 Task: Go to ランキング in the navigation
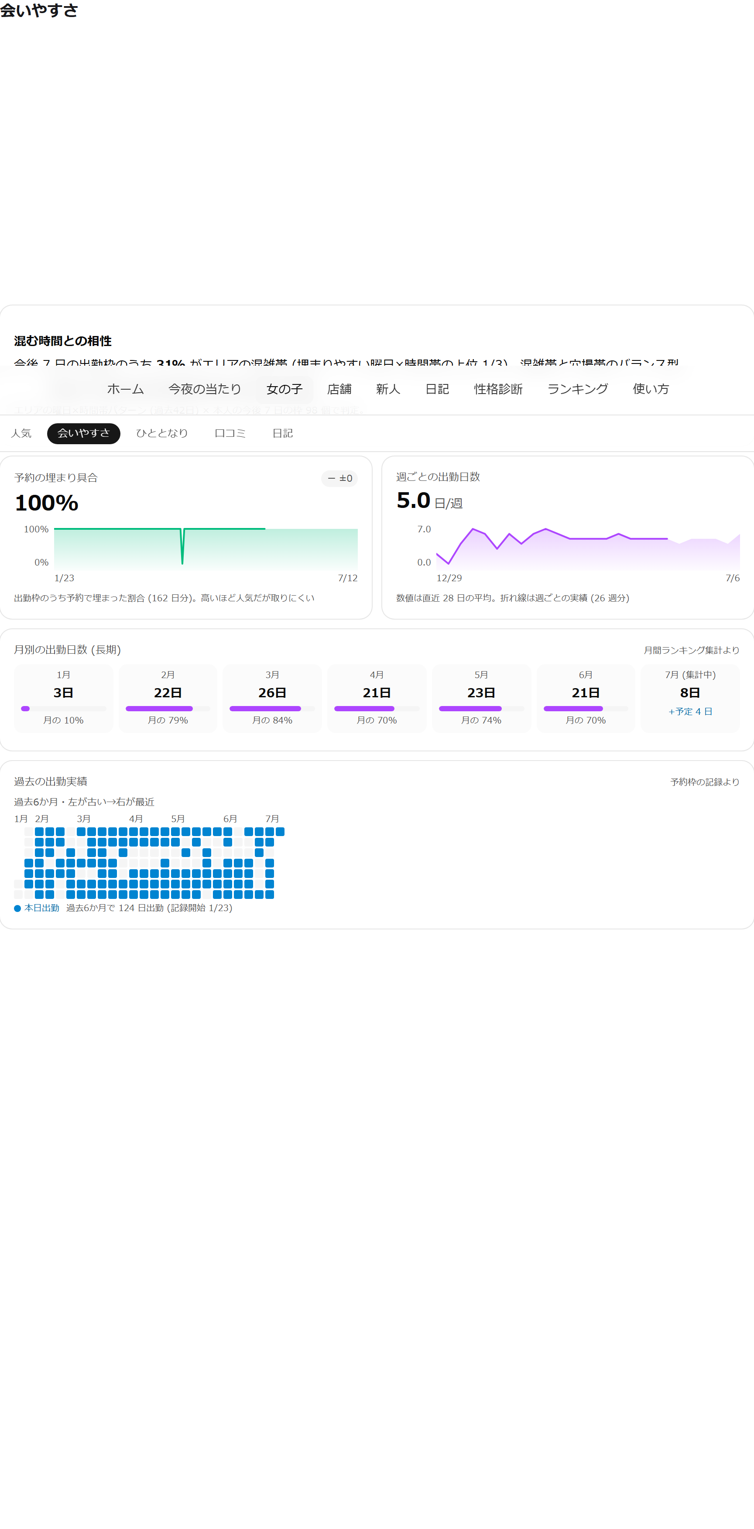[x=578, y=389]
